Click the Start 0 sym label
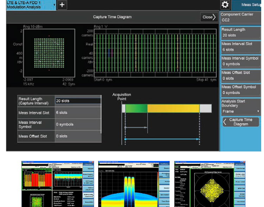The width and height of the screenshot is (264, 207). click(103, 80)
